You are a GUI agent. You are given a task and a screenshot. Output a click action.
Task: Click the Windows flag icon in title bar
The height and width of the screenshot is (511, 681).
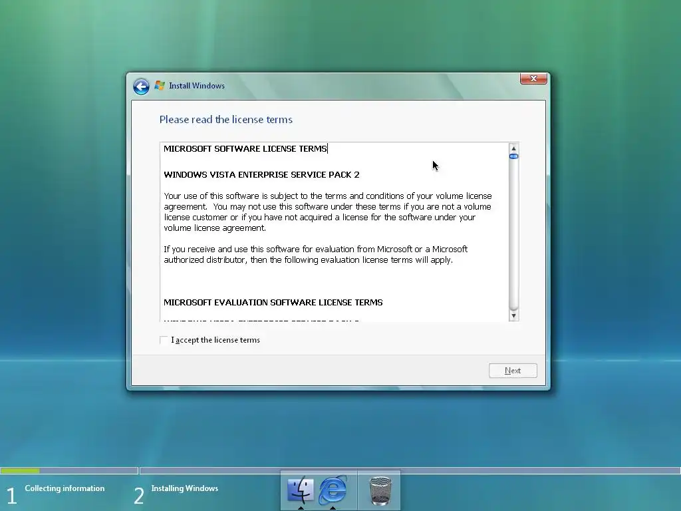160,86
